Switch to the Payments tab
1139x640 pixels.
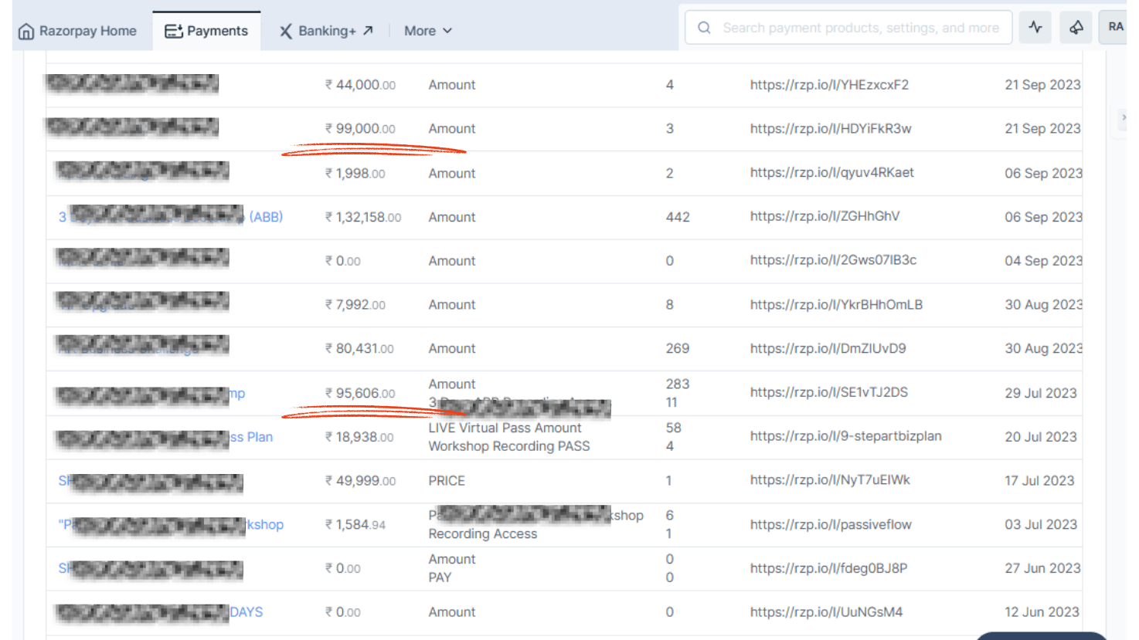pos(206,31)
